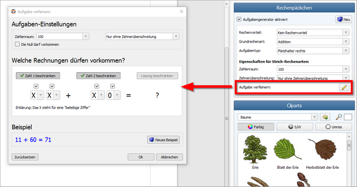Confirm with the Ok button
This screenshot has height=187, width=357.
pyautogui.click(x=141, y=157)
